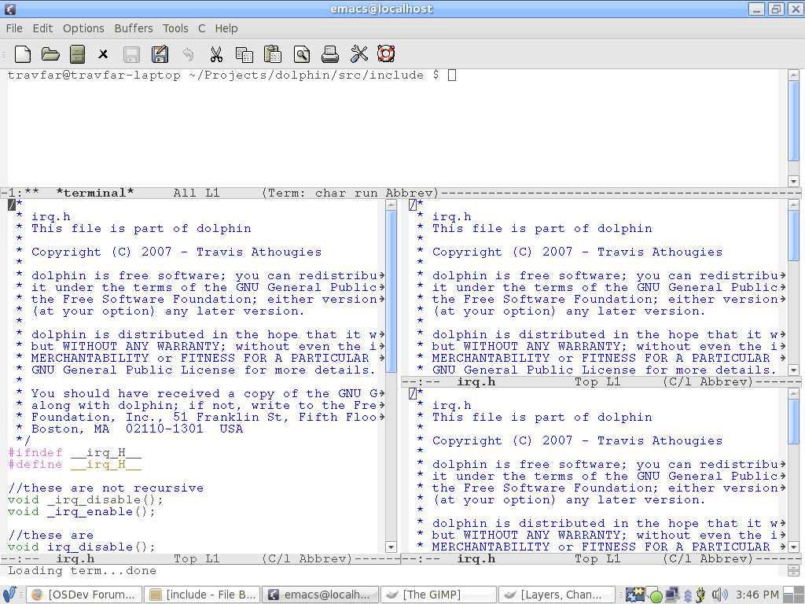Click the "//these are not recursive" comment
The height and width of the screenshot is (604, 805).
106,488
